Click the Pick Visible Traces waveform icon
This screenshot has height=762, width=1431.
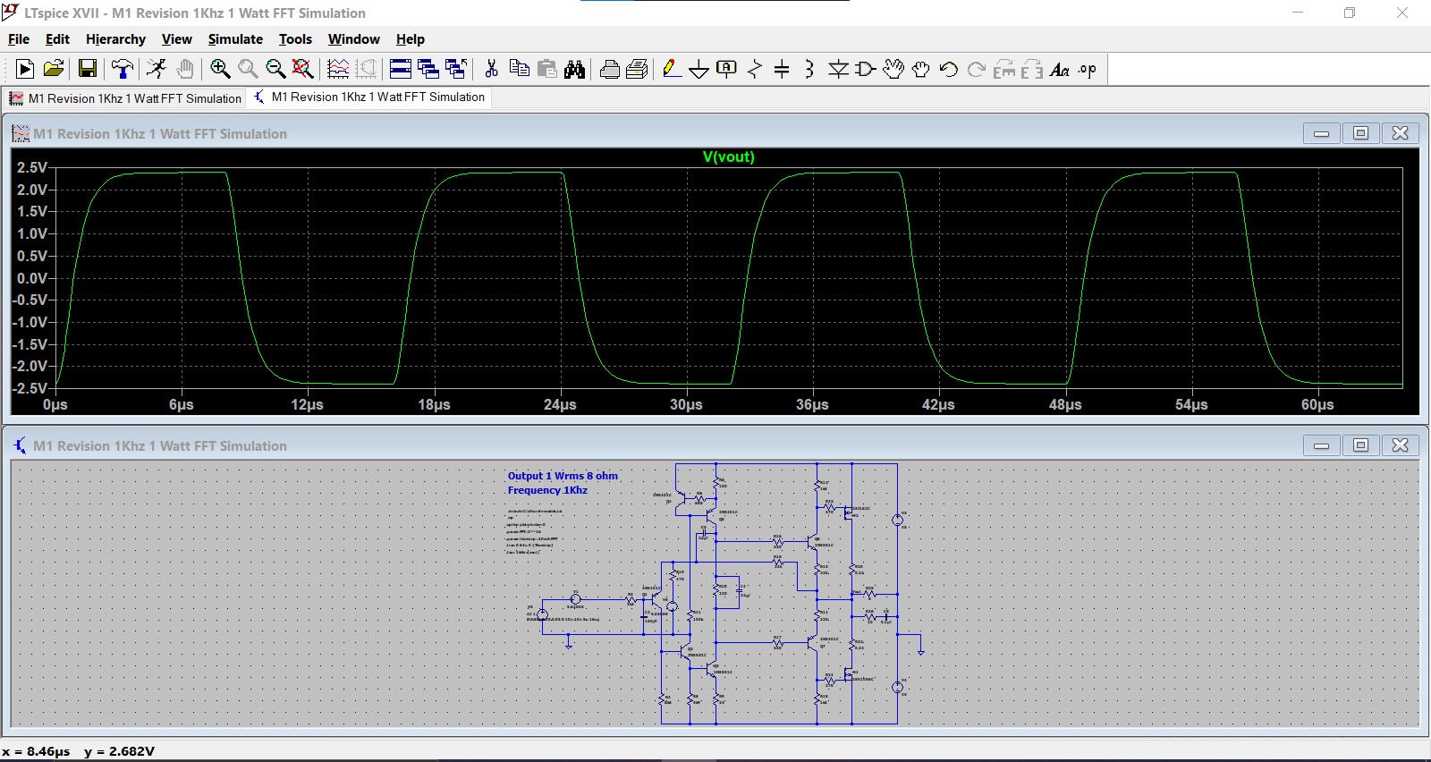pos(338,69)
